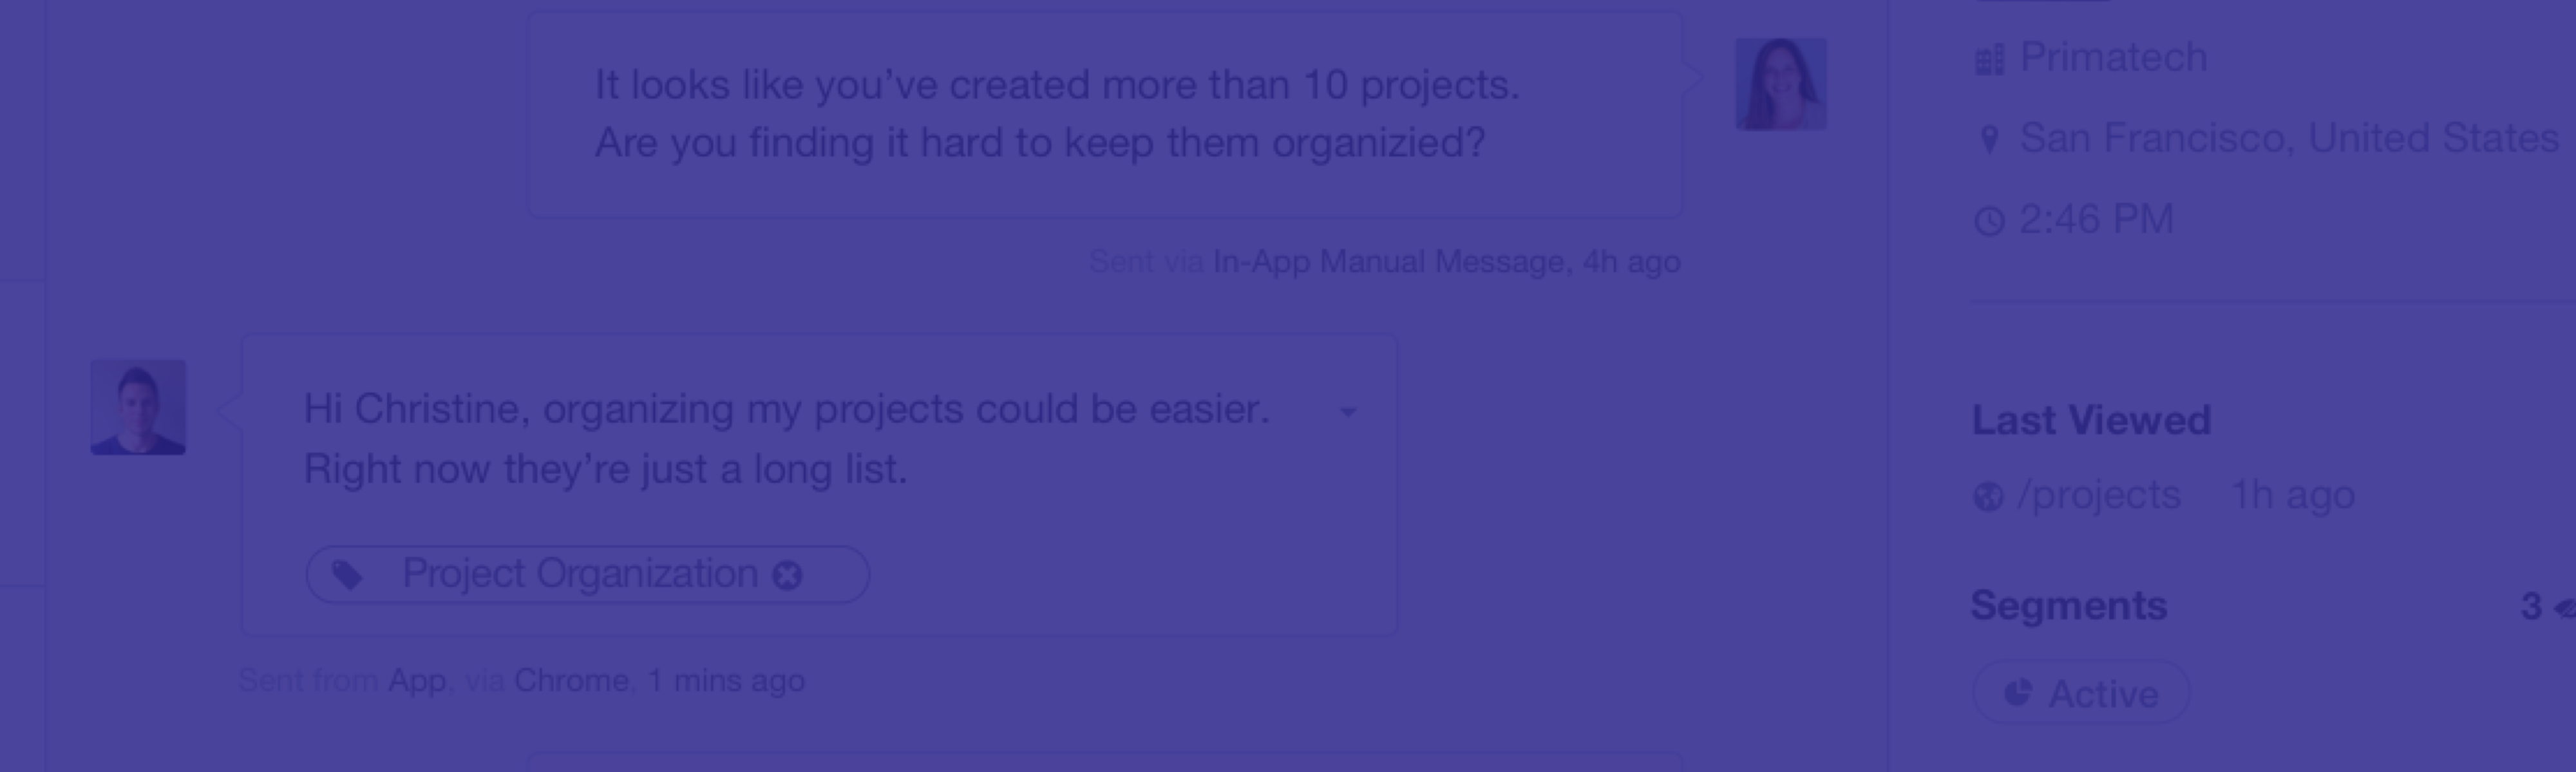Image resolution: width=2576 pixels, height=772 pixels.
Task: Click the clock icon beside 2:46 PM
Action: point(1989,221)
